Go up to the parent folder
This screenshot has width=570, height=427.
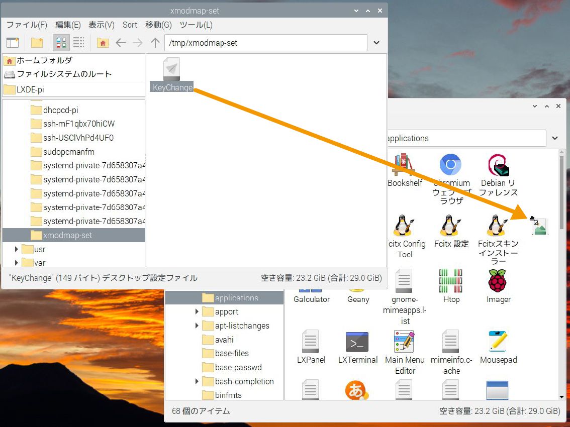155,43
